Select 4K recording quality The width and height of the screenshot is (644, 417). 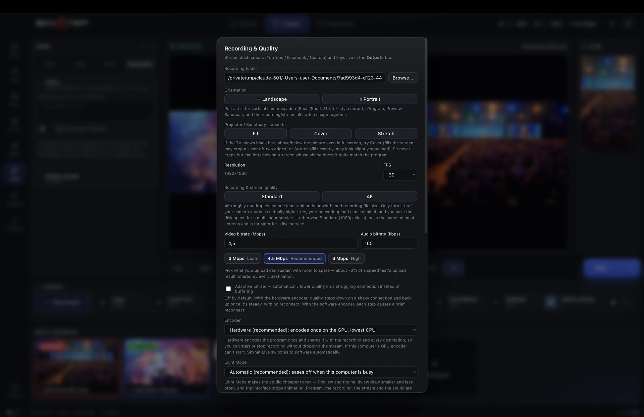point(370,196)
